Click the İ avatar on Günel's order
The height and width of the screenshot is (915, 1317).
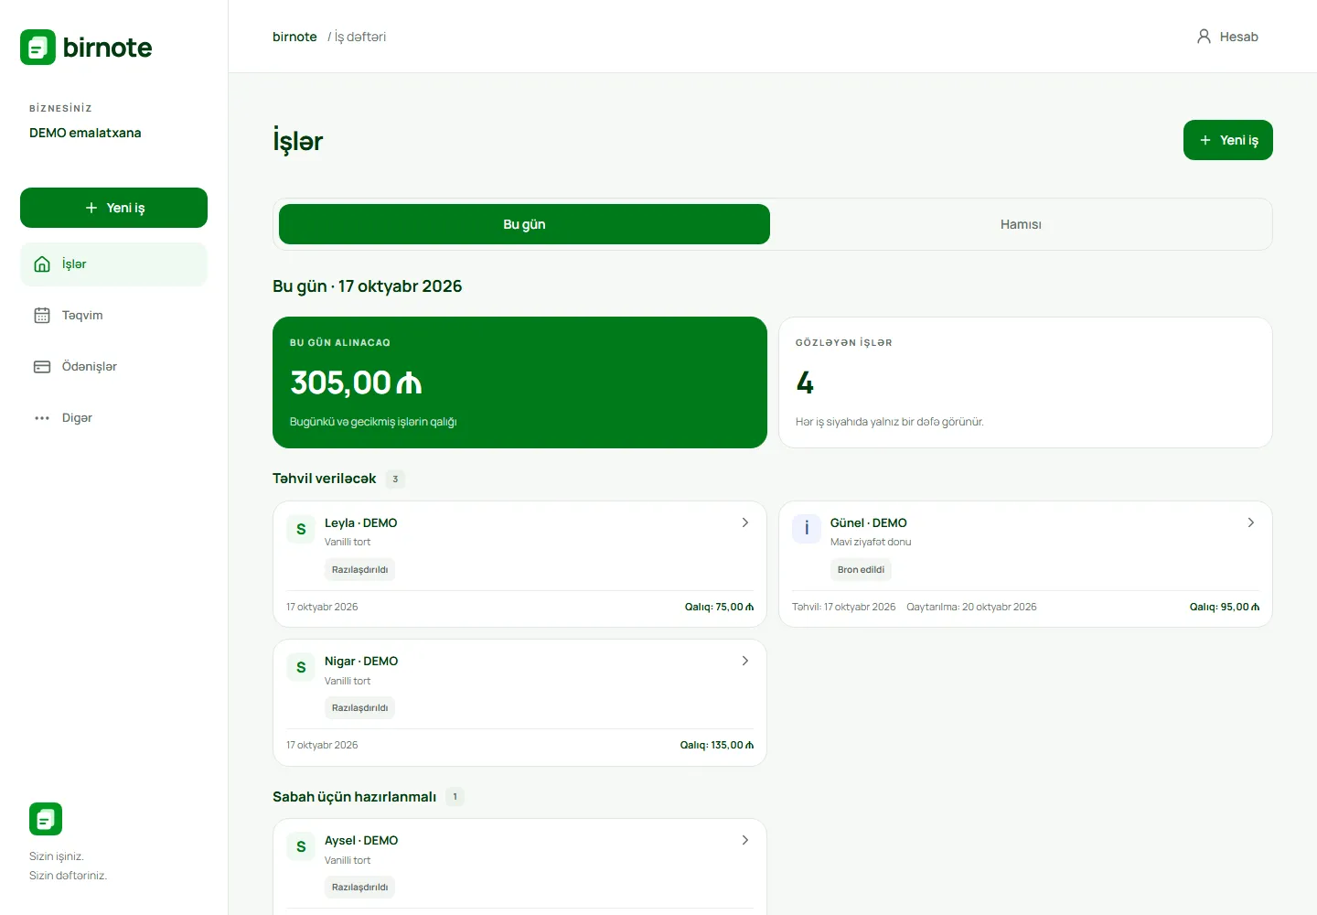coord(807,529)
